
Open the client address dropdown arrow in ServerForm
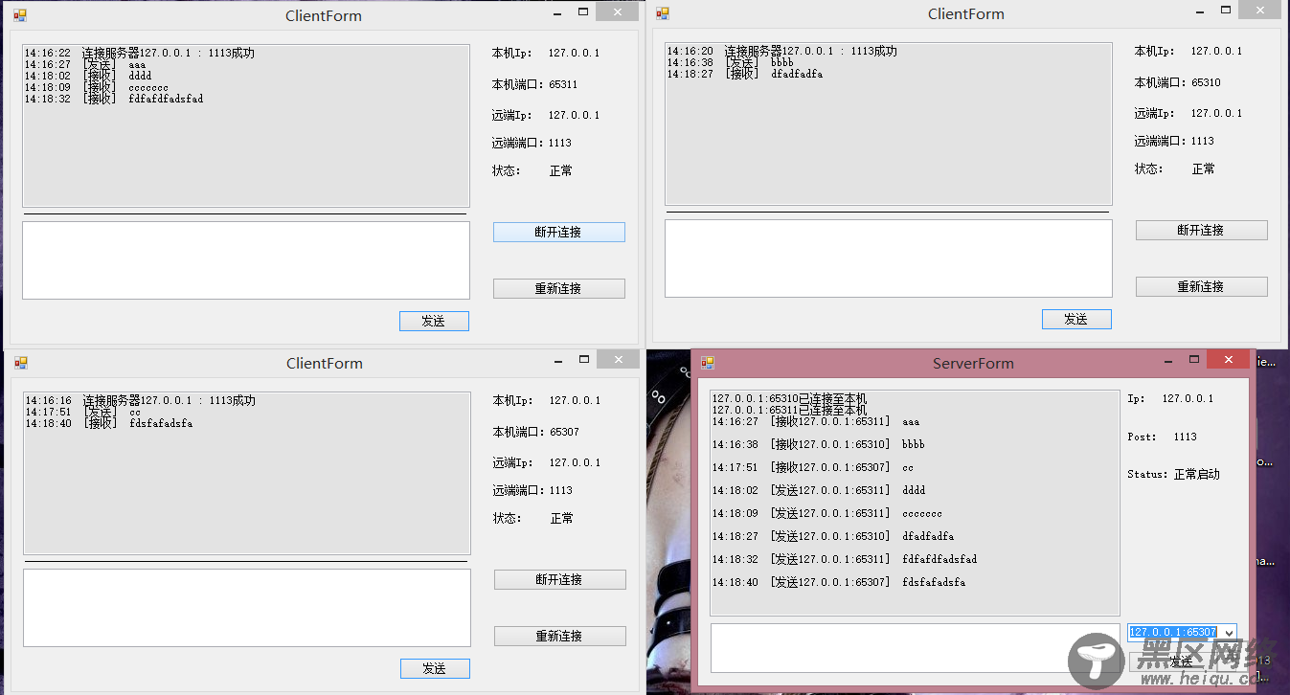coord(1229,633)
